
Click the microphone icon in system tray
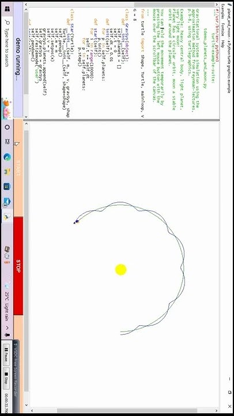7,335
